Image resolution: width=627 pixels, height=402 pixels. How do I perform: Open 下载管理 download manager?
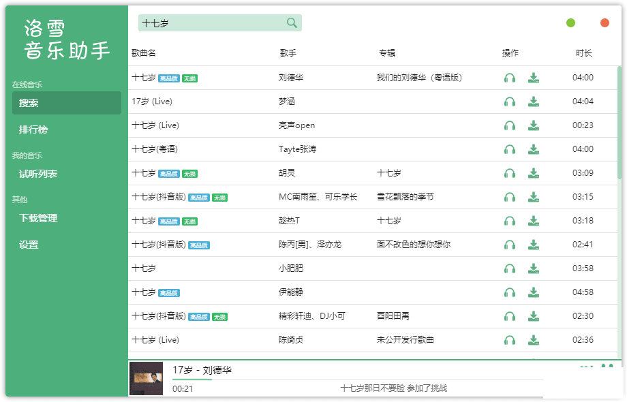(38, 218)
